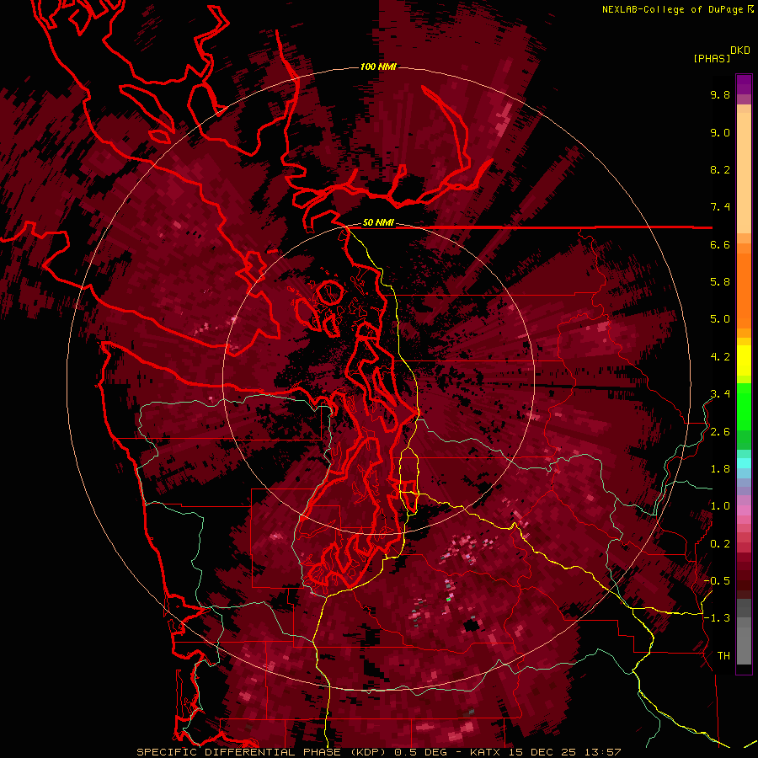
Task: Click the 6.6 legend value
Action: click(x=720, y=244)
